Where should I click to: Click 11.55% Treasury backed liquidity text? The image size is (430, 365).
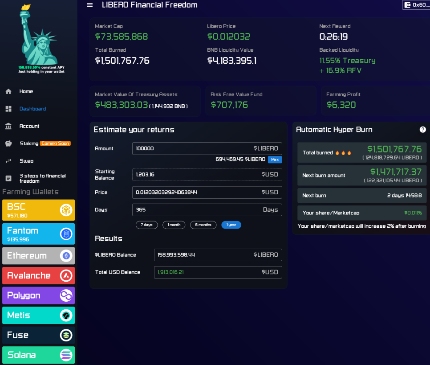pos(348,61)
